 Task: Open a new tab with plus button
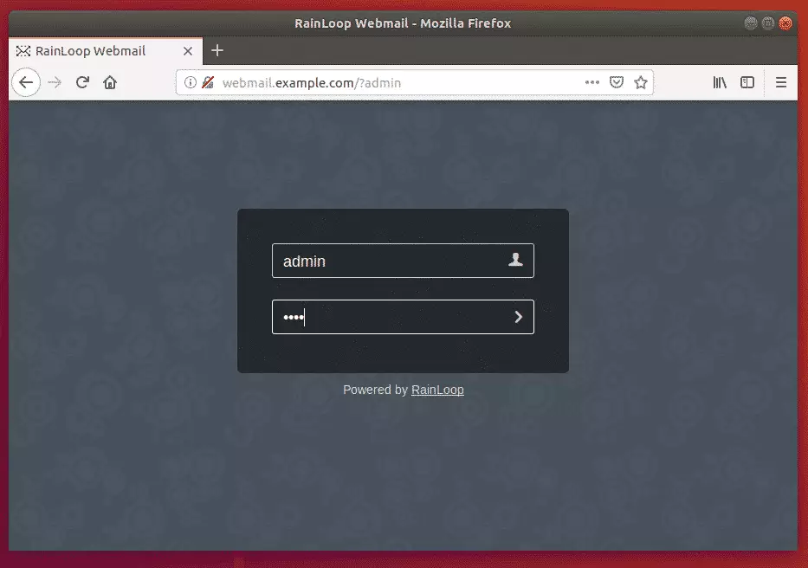(x=217, y=50)
